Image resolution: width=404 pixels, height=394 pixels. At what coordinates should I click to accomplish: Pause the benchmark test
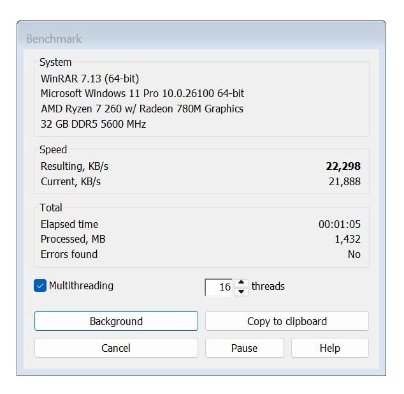[244, 348]
